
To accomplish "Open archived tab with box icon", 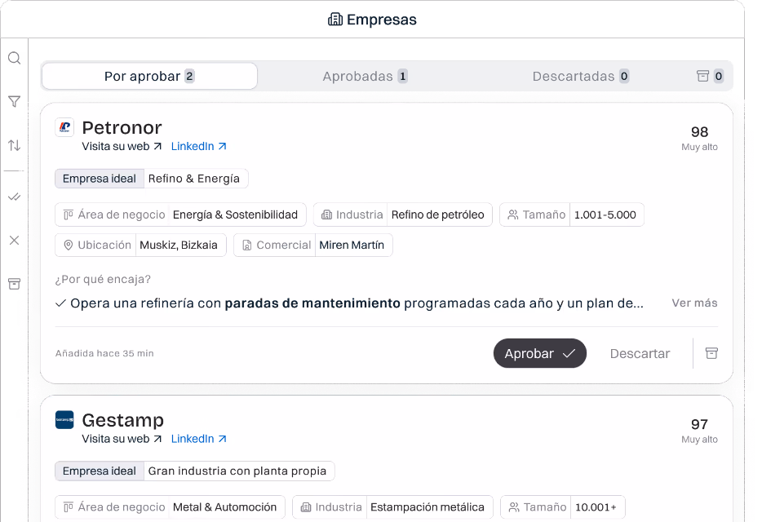I will [710, 76].
